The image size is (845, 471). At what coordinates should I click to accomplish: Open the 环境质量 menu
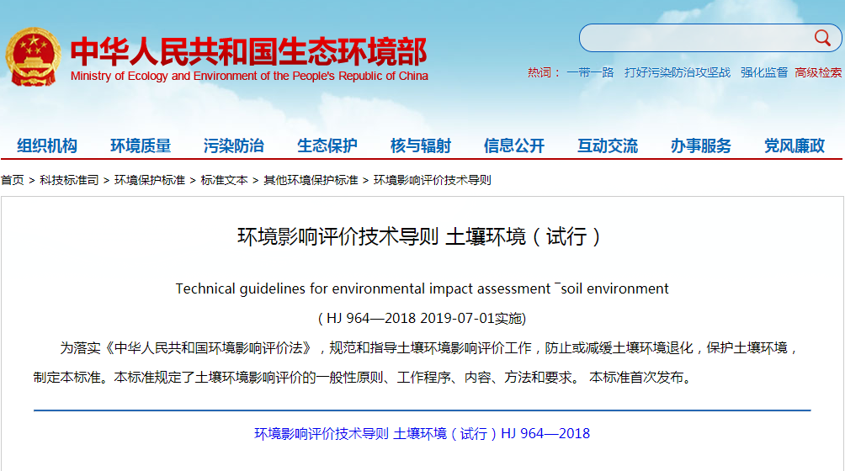[x=141, y=146]
